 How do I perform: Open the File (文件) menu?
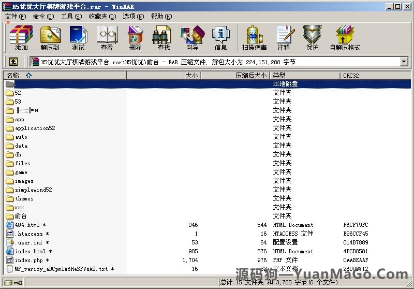pos(16,17)
